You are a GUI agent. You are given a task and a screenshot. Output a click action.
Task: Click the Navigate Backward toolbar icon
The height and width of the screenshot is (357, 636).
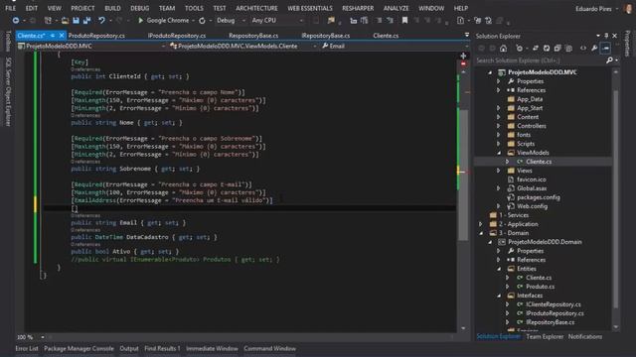tap(16, 20)
